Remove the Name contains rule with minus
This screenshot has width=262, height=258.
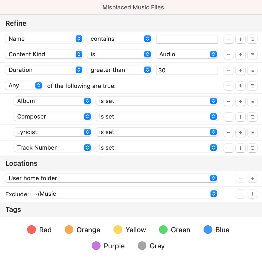click(228, 39)
